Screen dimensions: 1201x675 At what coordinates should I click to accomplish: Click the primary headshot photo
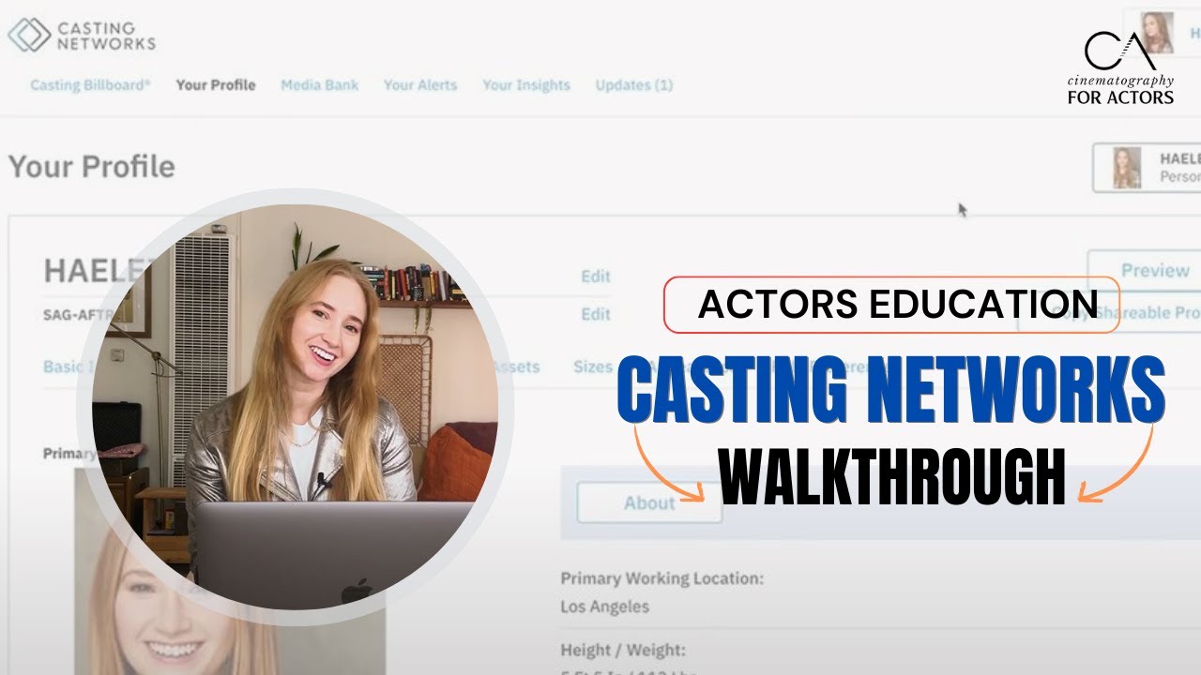click(230, 572)
